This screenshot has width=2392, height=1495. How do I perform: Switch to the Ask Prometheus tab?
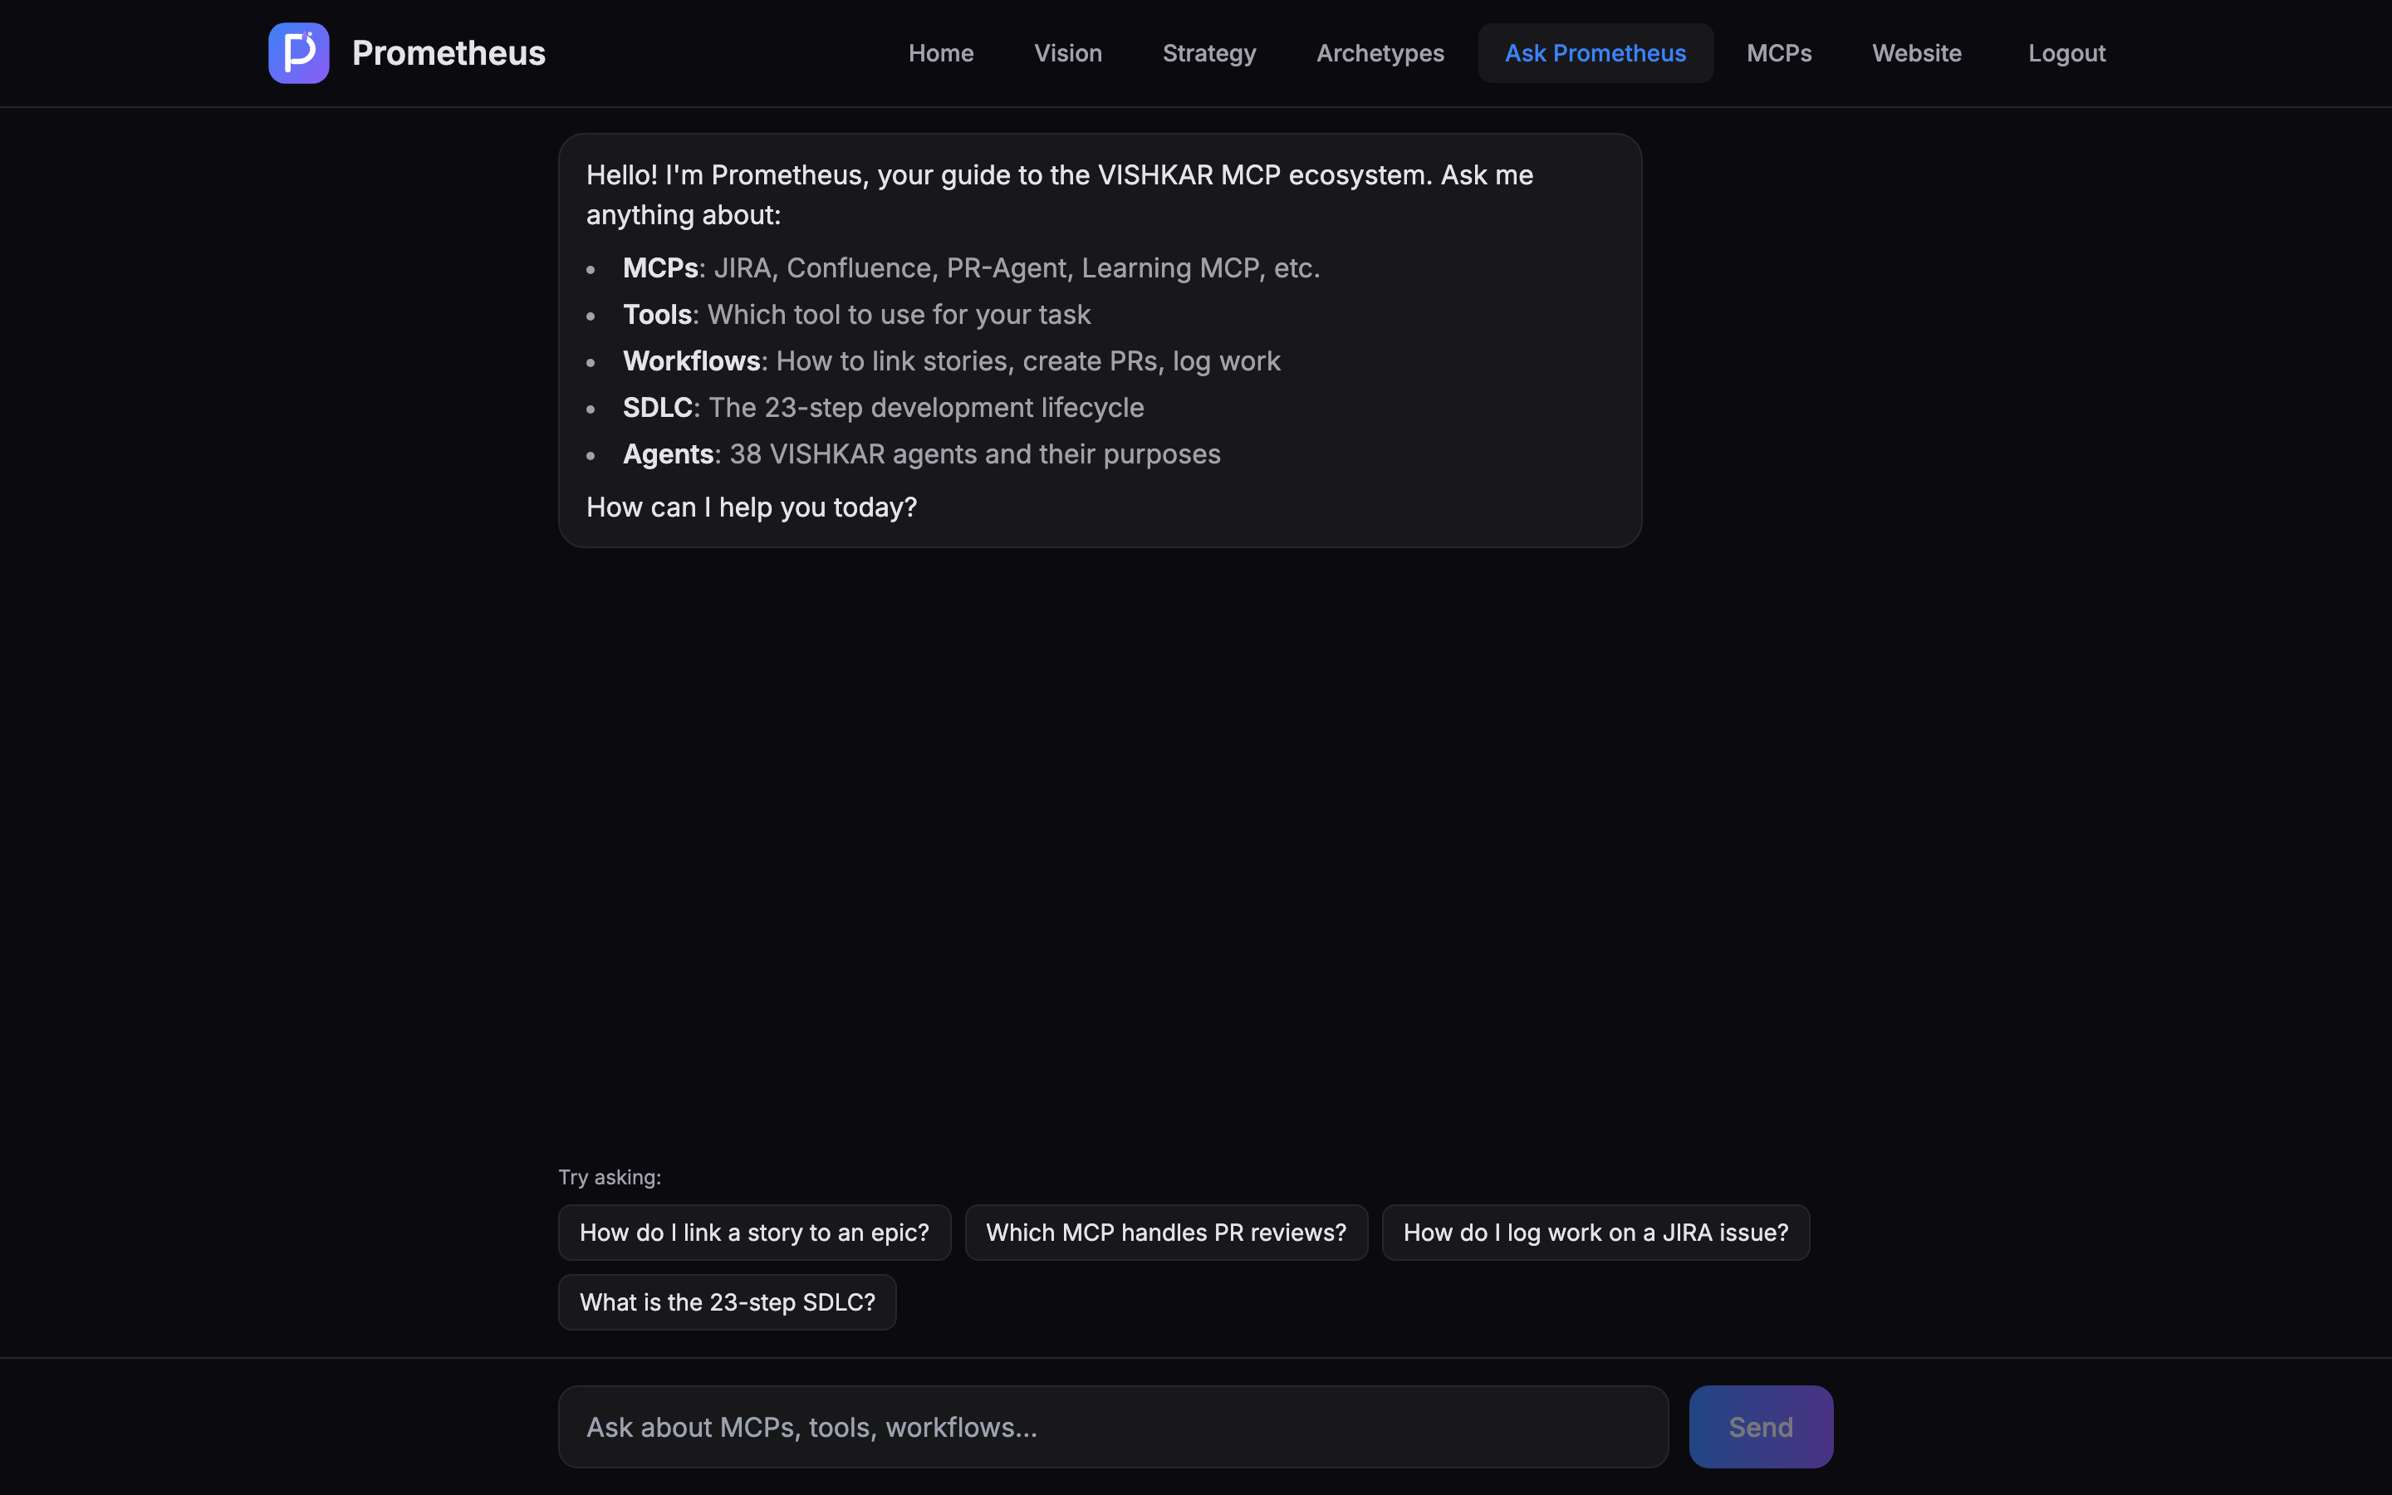coord(1595,52)
